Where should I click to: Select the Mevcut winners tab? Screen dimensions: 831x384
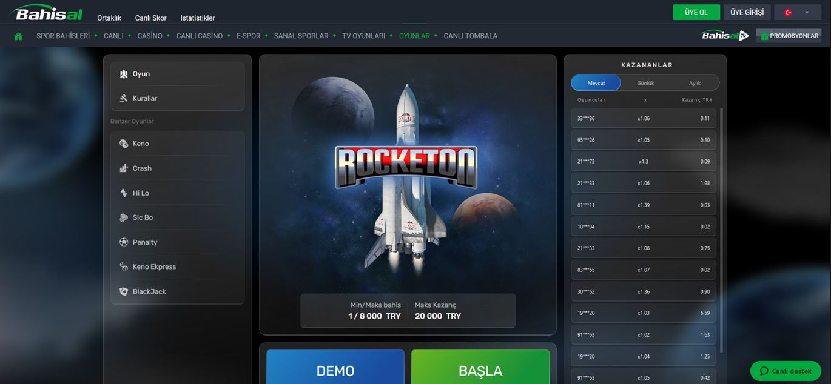coord(596,83)
